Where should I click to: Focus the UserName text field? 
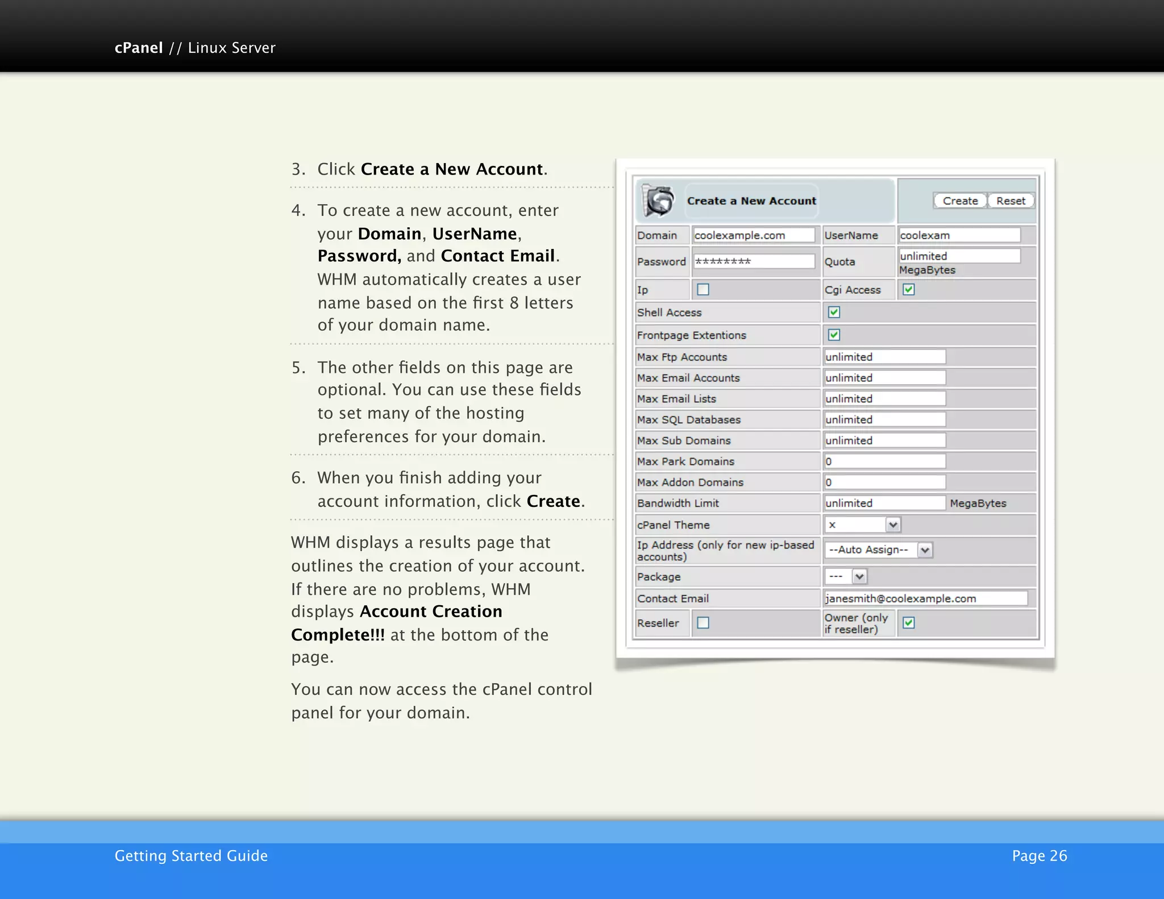tap(959, 235)
